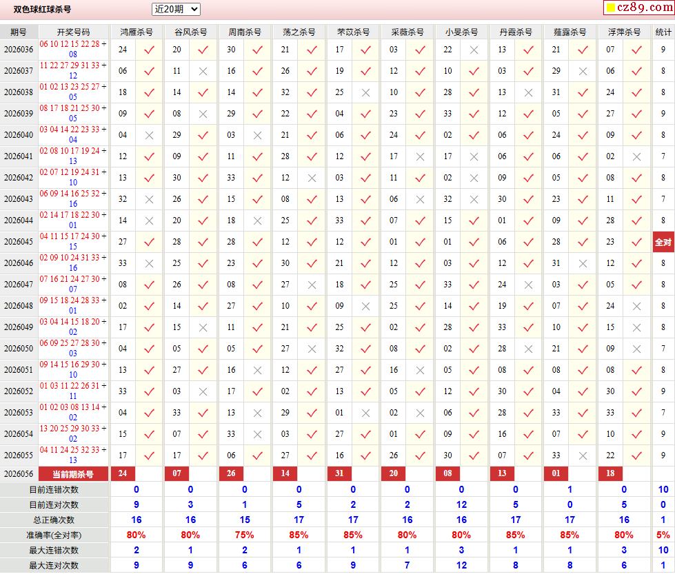Click 小旻 current kill number 08 badge
The width and height of the screenshot is (675, 574).
pos(447,473)
